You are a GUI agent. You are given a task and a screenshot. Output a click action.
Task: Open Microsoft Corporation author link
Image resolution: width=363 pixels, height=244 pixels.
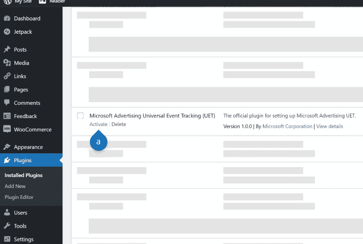coord(287,126)
